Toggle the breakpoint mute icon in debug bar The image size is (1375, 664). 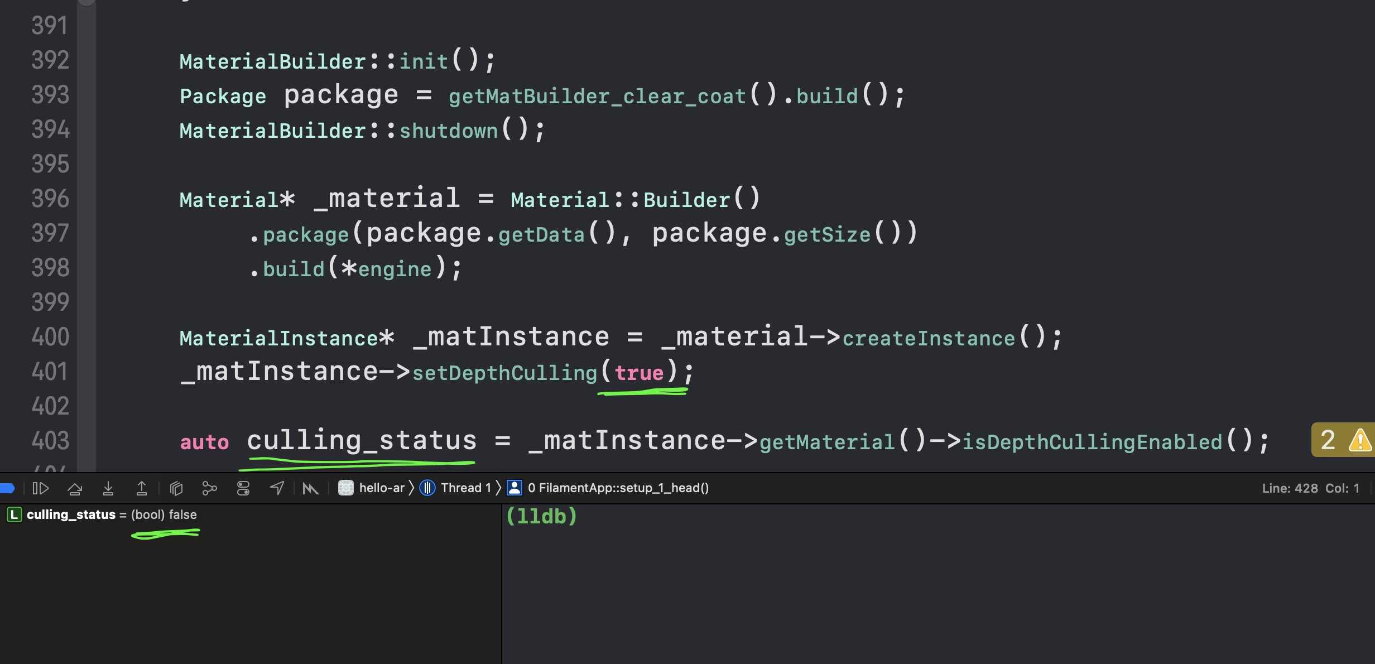pos(310,488)
